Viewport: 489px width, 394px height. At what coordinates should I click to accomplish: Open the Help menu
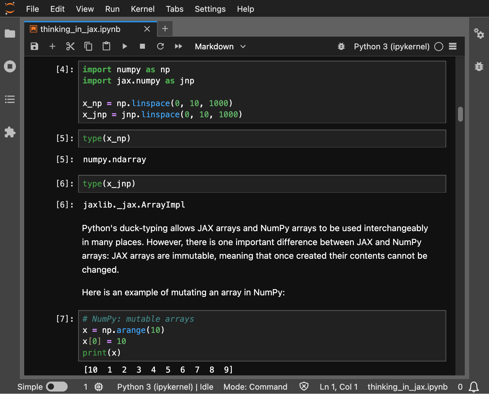245,9
